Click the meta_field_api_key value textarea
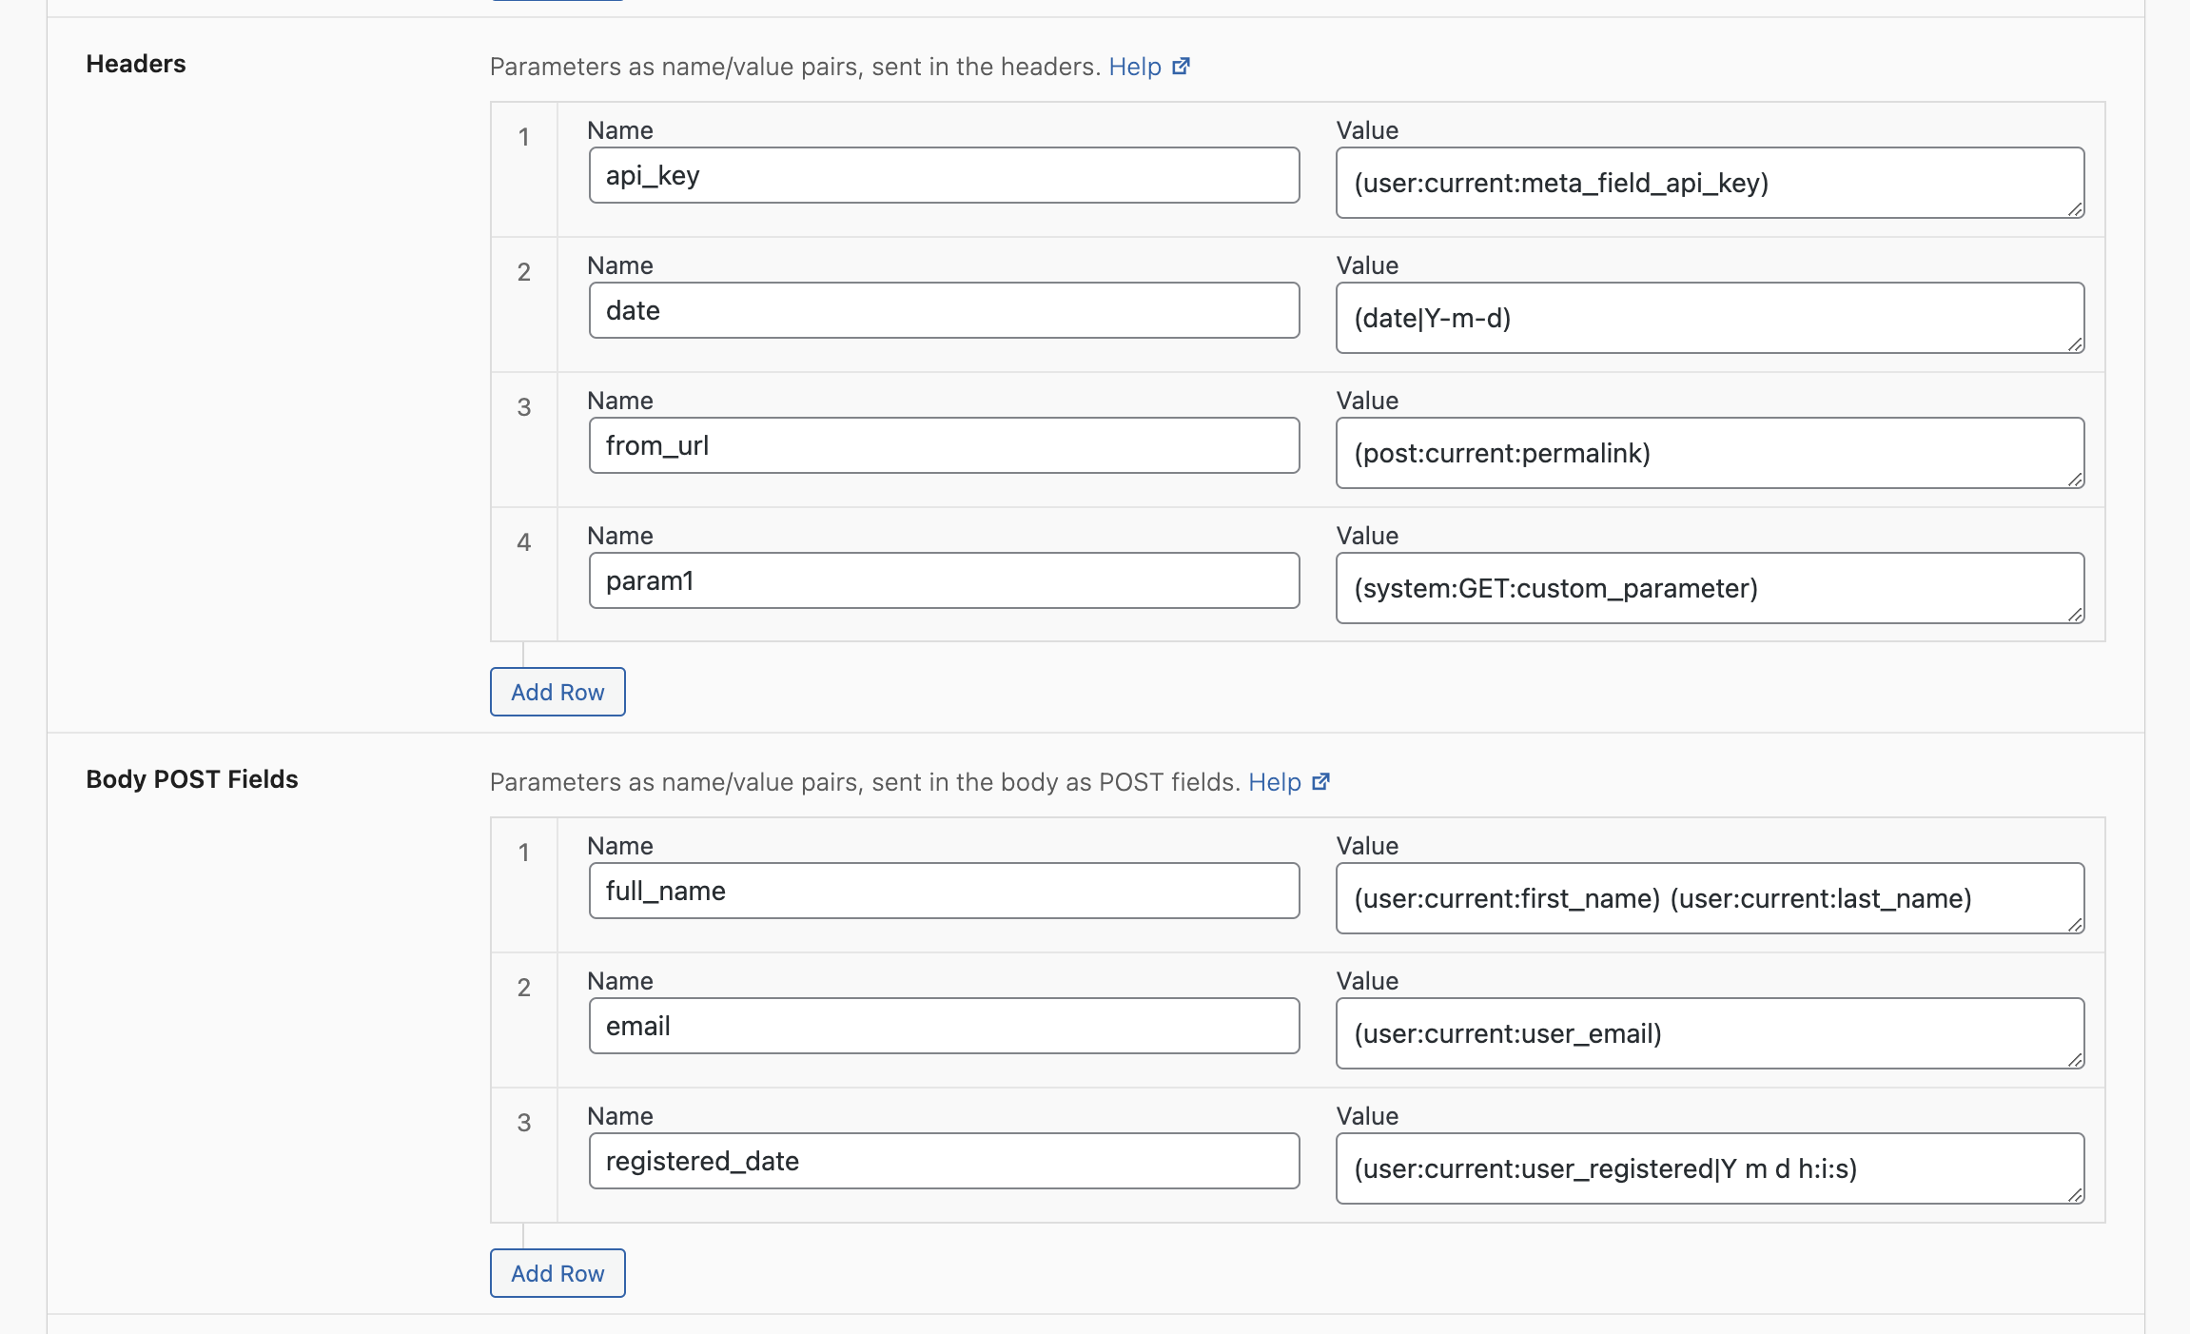Image resolution: width=2190 pixels, height=1334 pixels. [1710, 183]
